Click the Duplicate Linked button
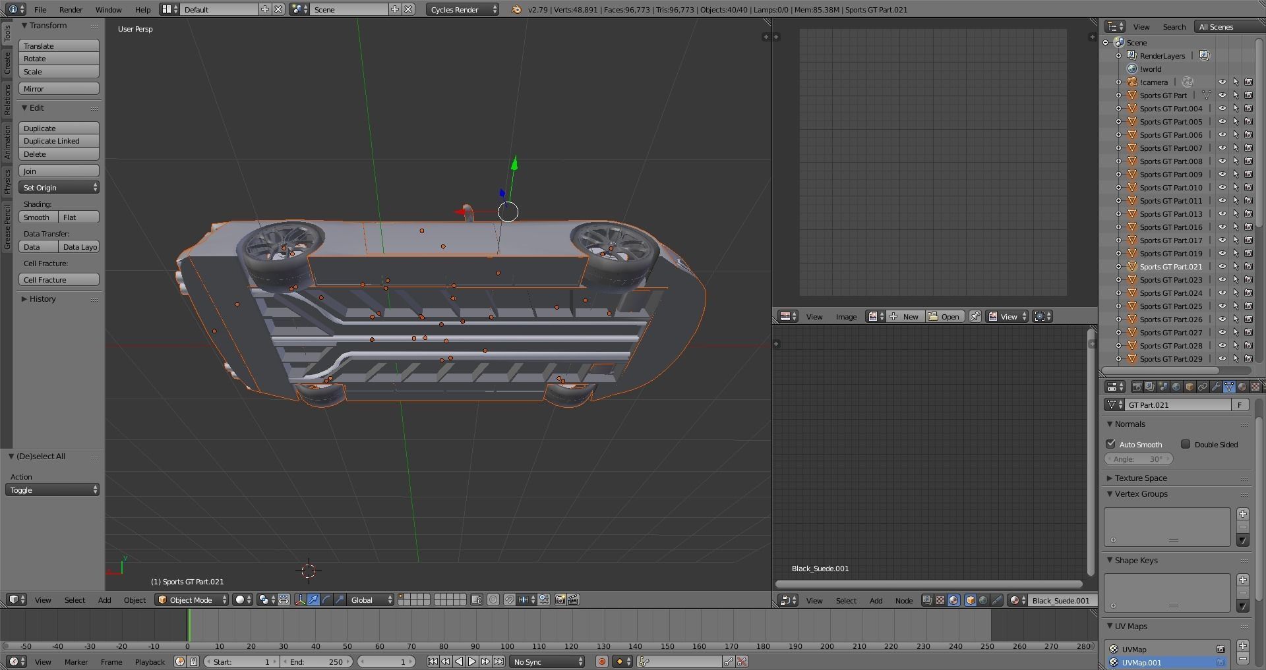 [x=59, y=141]
